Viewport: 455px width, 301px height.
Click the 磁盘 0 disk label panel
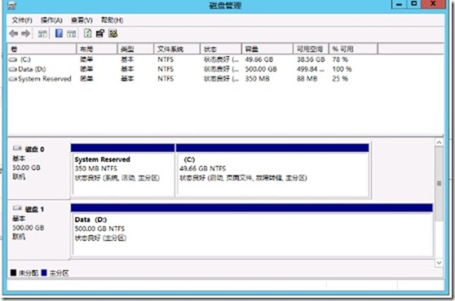pyautogui.click(x=38, y=168)
